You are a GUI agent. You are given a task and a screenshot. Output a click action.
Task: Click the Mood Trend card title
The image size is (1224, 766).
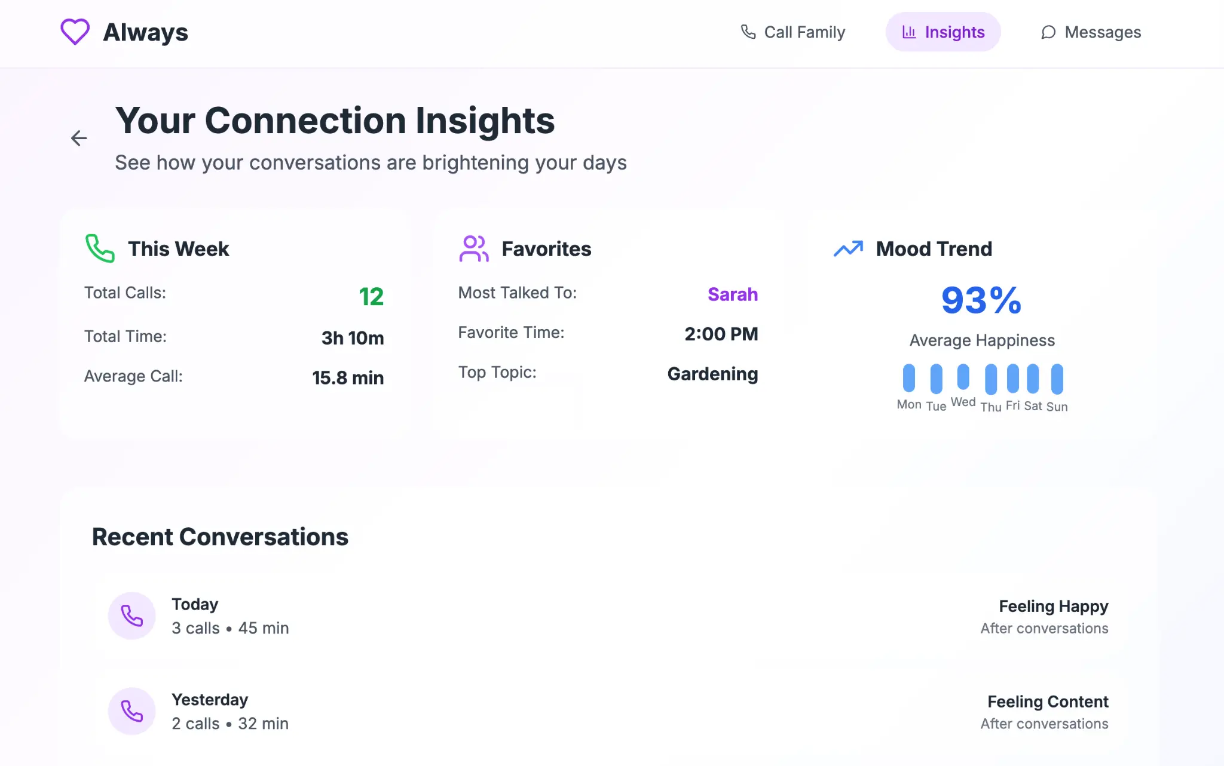pos(934,249)
